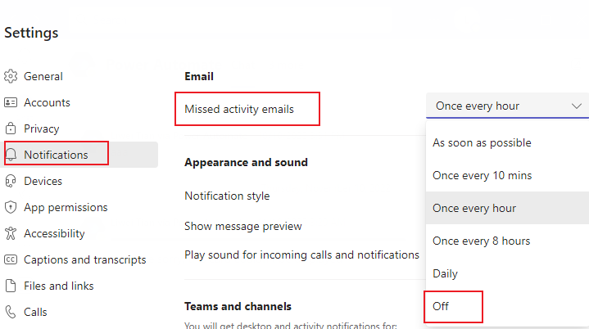589x329 pixels.
Task: Click the 'Missed activity emails' label
Action: click(x=239, y=109)
